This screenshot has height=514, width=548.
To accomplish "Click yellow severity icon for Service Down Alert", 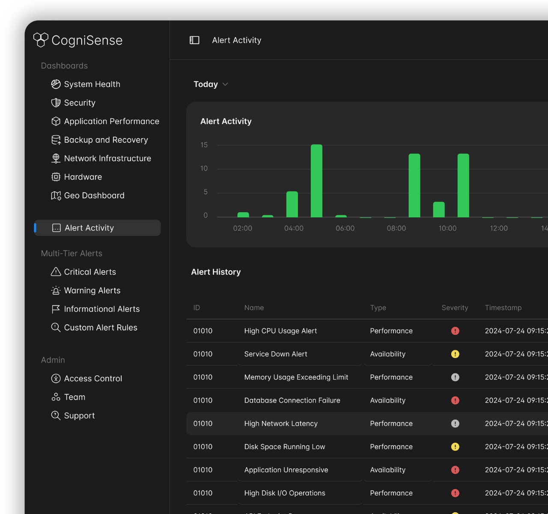I will click(455, 354).
